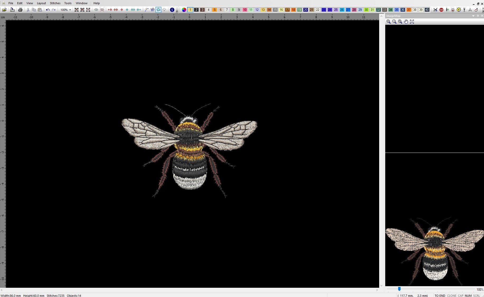Click the scissors Trim icon
The image size is (484, 297).
(435, 10)
